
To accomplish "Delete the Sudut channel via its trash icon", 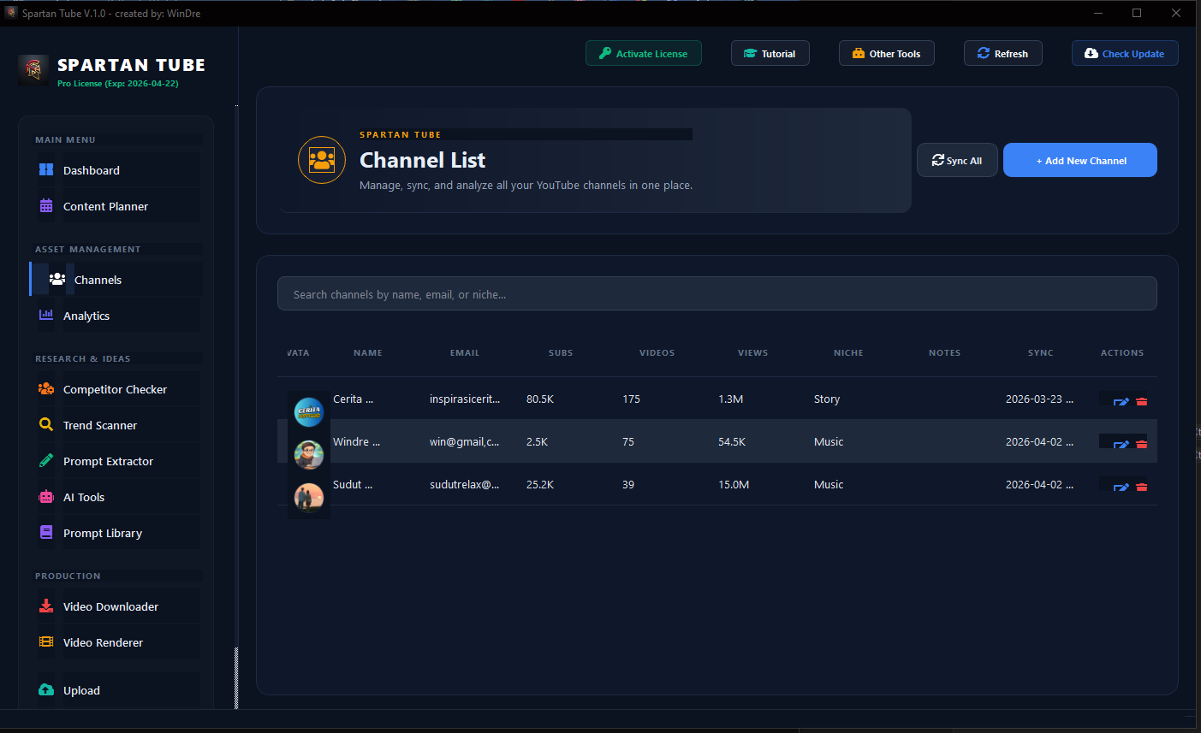I will 1142,486.
